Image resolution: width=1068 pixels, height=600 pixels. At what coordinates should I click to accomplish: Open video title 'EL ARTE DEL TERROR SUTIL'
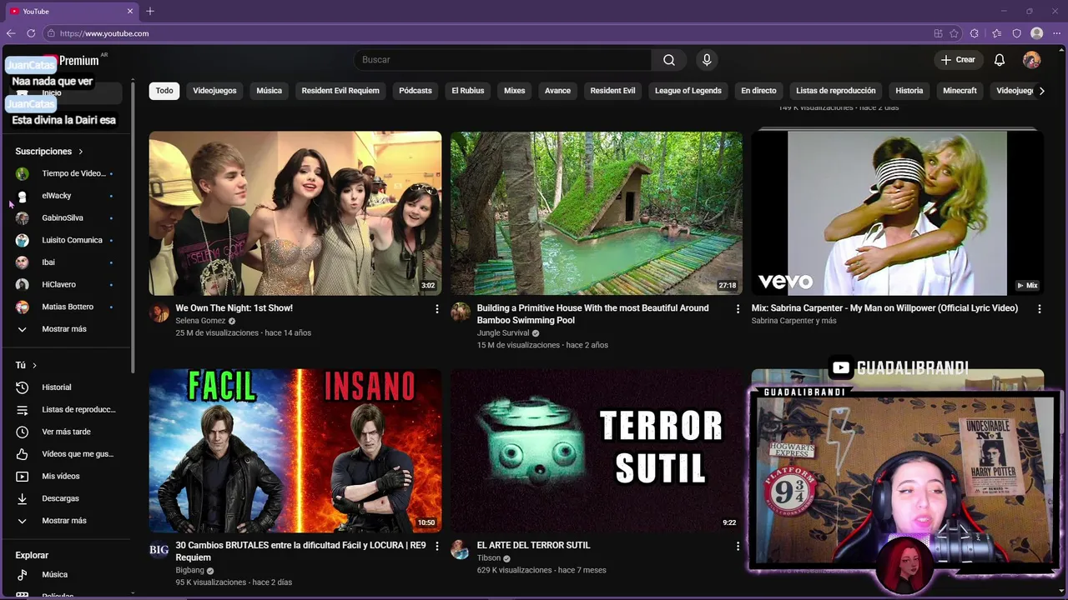533,545
